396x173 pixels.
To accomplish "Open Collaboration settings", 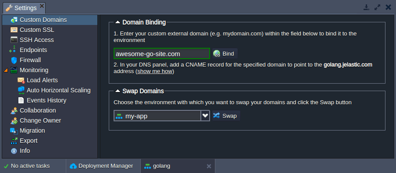I will point(50,110).
